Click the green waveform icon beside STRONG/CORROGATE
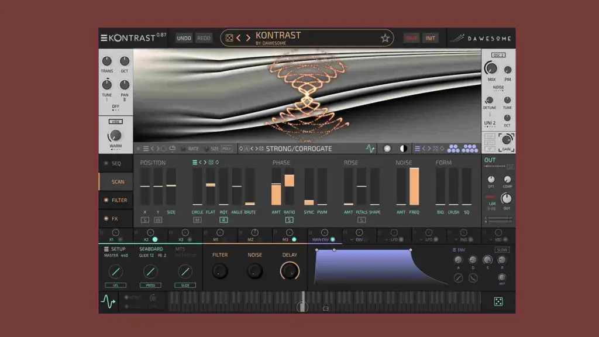The image size is (599, 337). pyautogui.click(x=370, y=149)
